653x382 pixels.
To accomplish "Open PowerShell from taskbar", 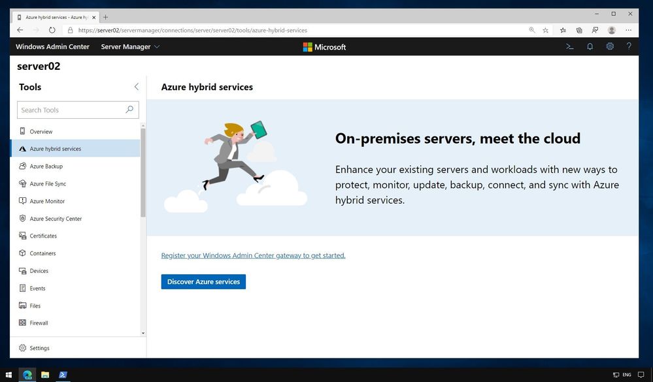I will [x=63, y=375].
